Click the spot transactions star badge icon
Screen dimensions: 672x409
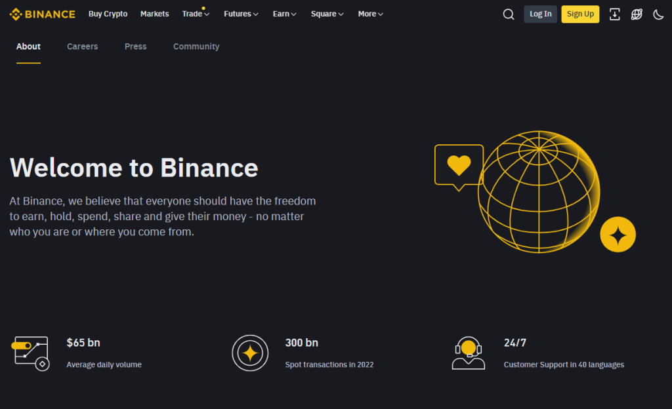tap(250, 353)
